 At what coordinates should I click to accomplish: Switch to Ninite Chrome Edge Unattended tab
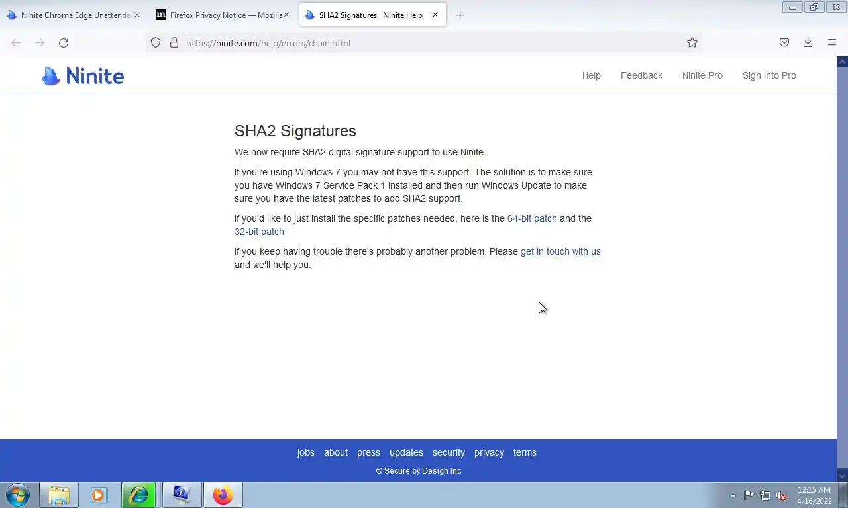click(x=74, y=15)
